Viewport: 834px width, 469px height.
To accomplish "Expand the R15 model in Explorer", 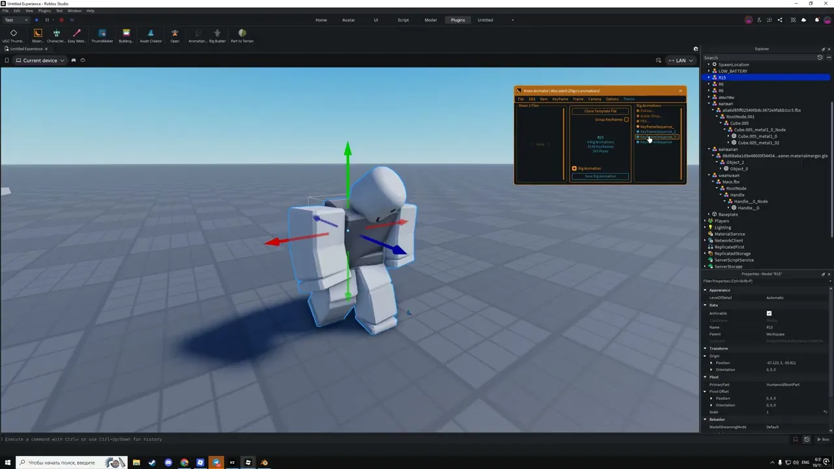I will pos(709,78).
